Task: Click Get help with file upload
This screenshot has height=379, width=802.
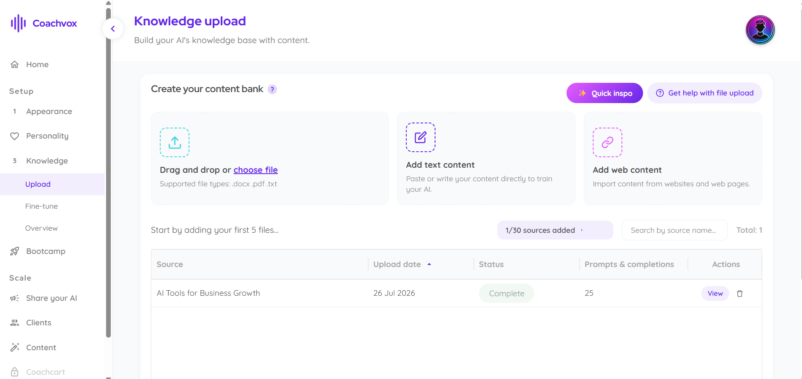Action: pyautogui.click(x=705, y=93)
